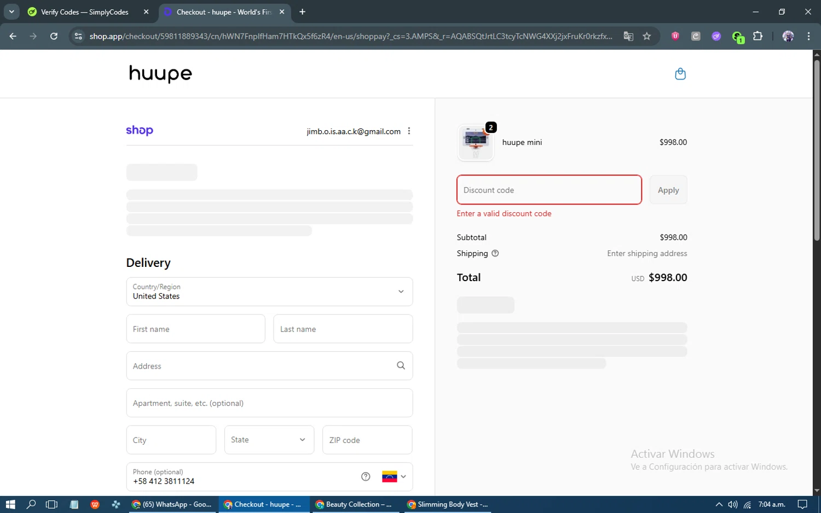
Task: Open the green SimplyCodes extension icon
Action: pos(738,37)
